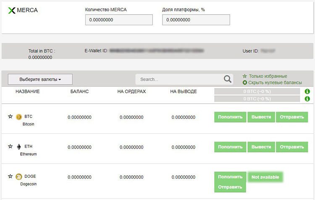Click the НАЗВАНИЕ column header
Screen dimensions: 315x200
28,92
